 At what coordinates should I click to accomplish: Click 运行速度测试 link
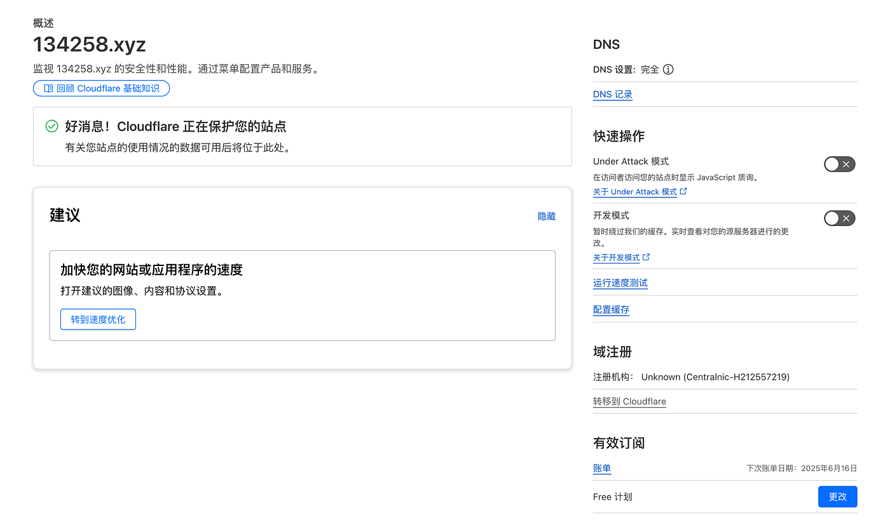(x=620, y=283)
